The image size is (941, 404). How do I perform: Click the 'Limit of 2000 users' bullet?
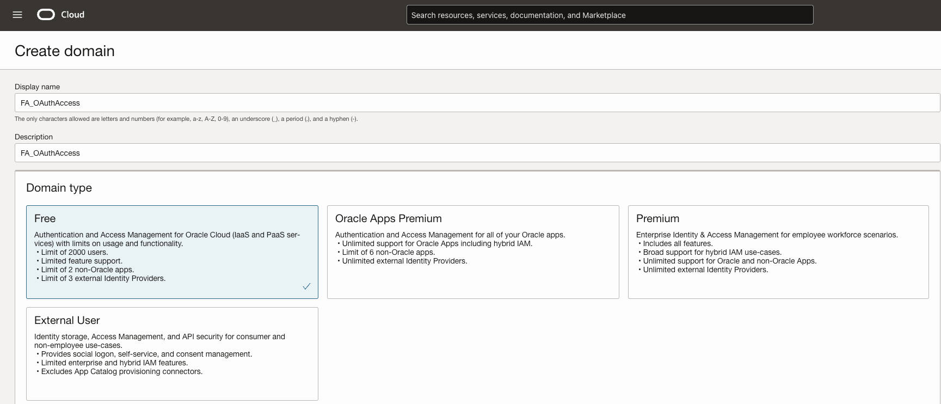coord(75,252)
